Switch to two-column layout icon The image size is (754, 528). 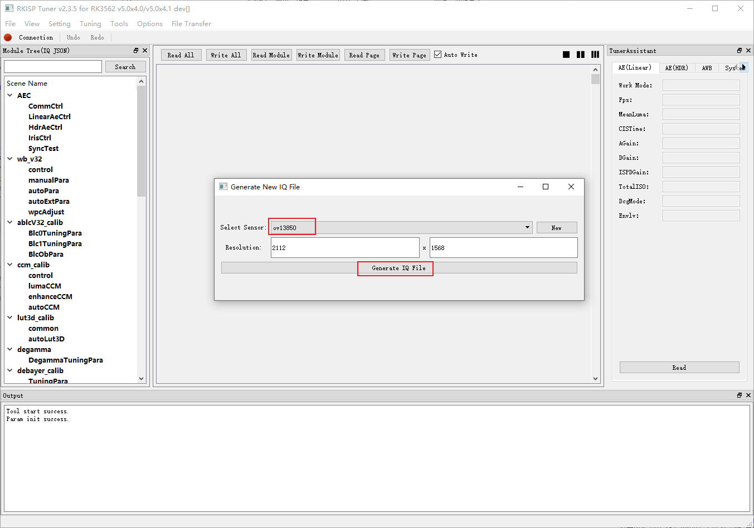pyautogui.click(x=581, y=55)
